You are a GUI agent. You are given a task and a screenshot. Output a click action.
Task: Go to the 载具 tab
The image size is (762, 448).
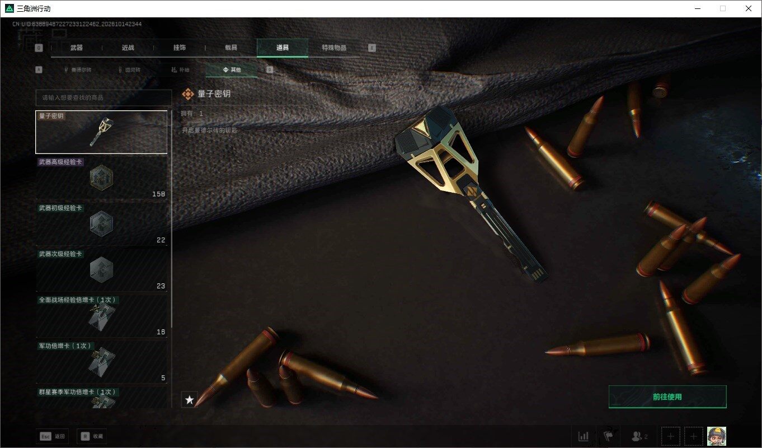pos(231,48)
